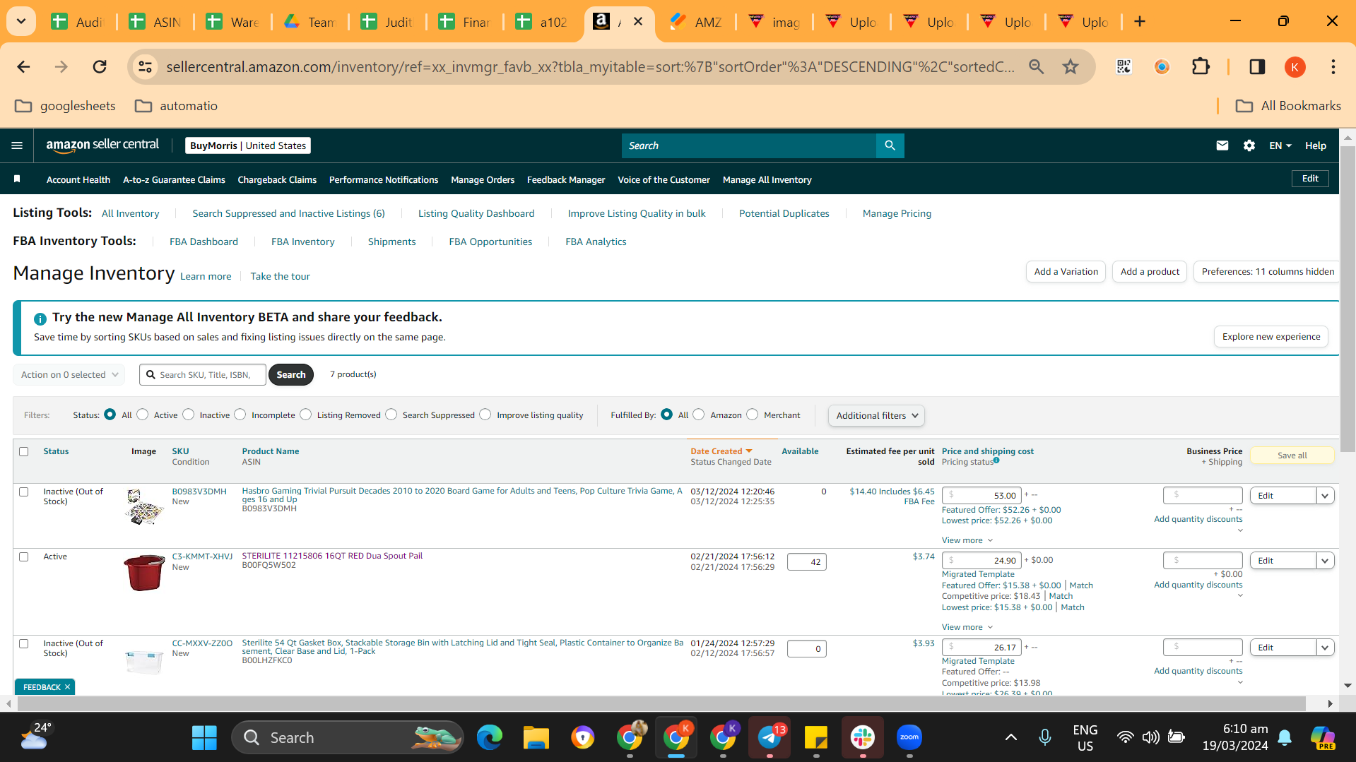Screen dimensions: 1356x762
Task: Expand the Additional filters dropdown
Action: pos(876,415)
